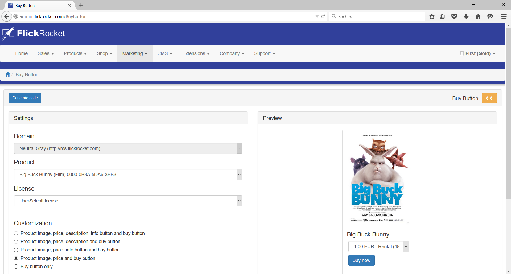
Task: Select image, price, description and buy button
Action: click(16, 242)
